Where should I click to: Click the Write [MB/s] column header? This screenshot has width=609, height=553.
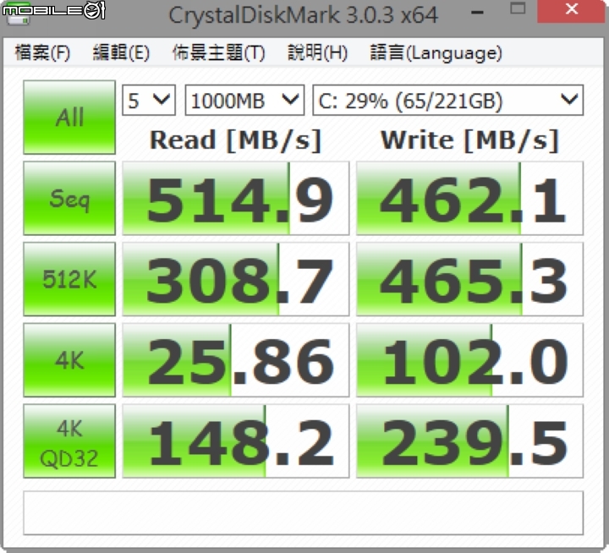[x=469, y=140]
